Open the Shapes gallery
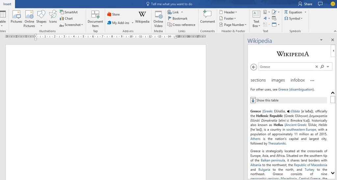337x180 pixels. [x=41, y=18]
